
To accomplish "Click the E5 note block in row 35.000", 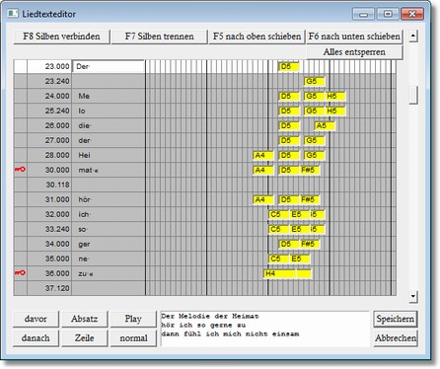I will click(299, 258).
